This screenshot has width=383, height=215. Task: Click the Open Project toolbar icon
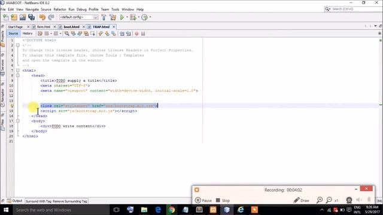23,17
